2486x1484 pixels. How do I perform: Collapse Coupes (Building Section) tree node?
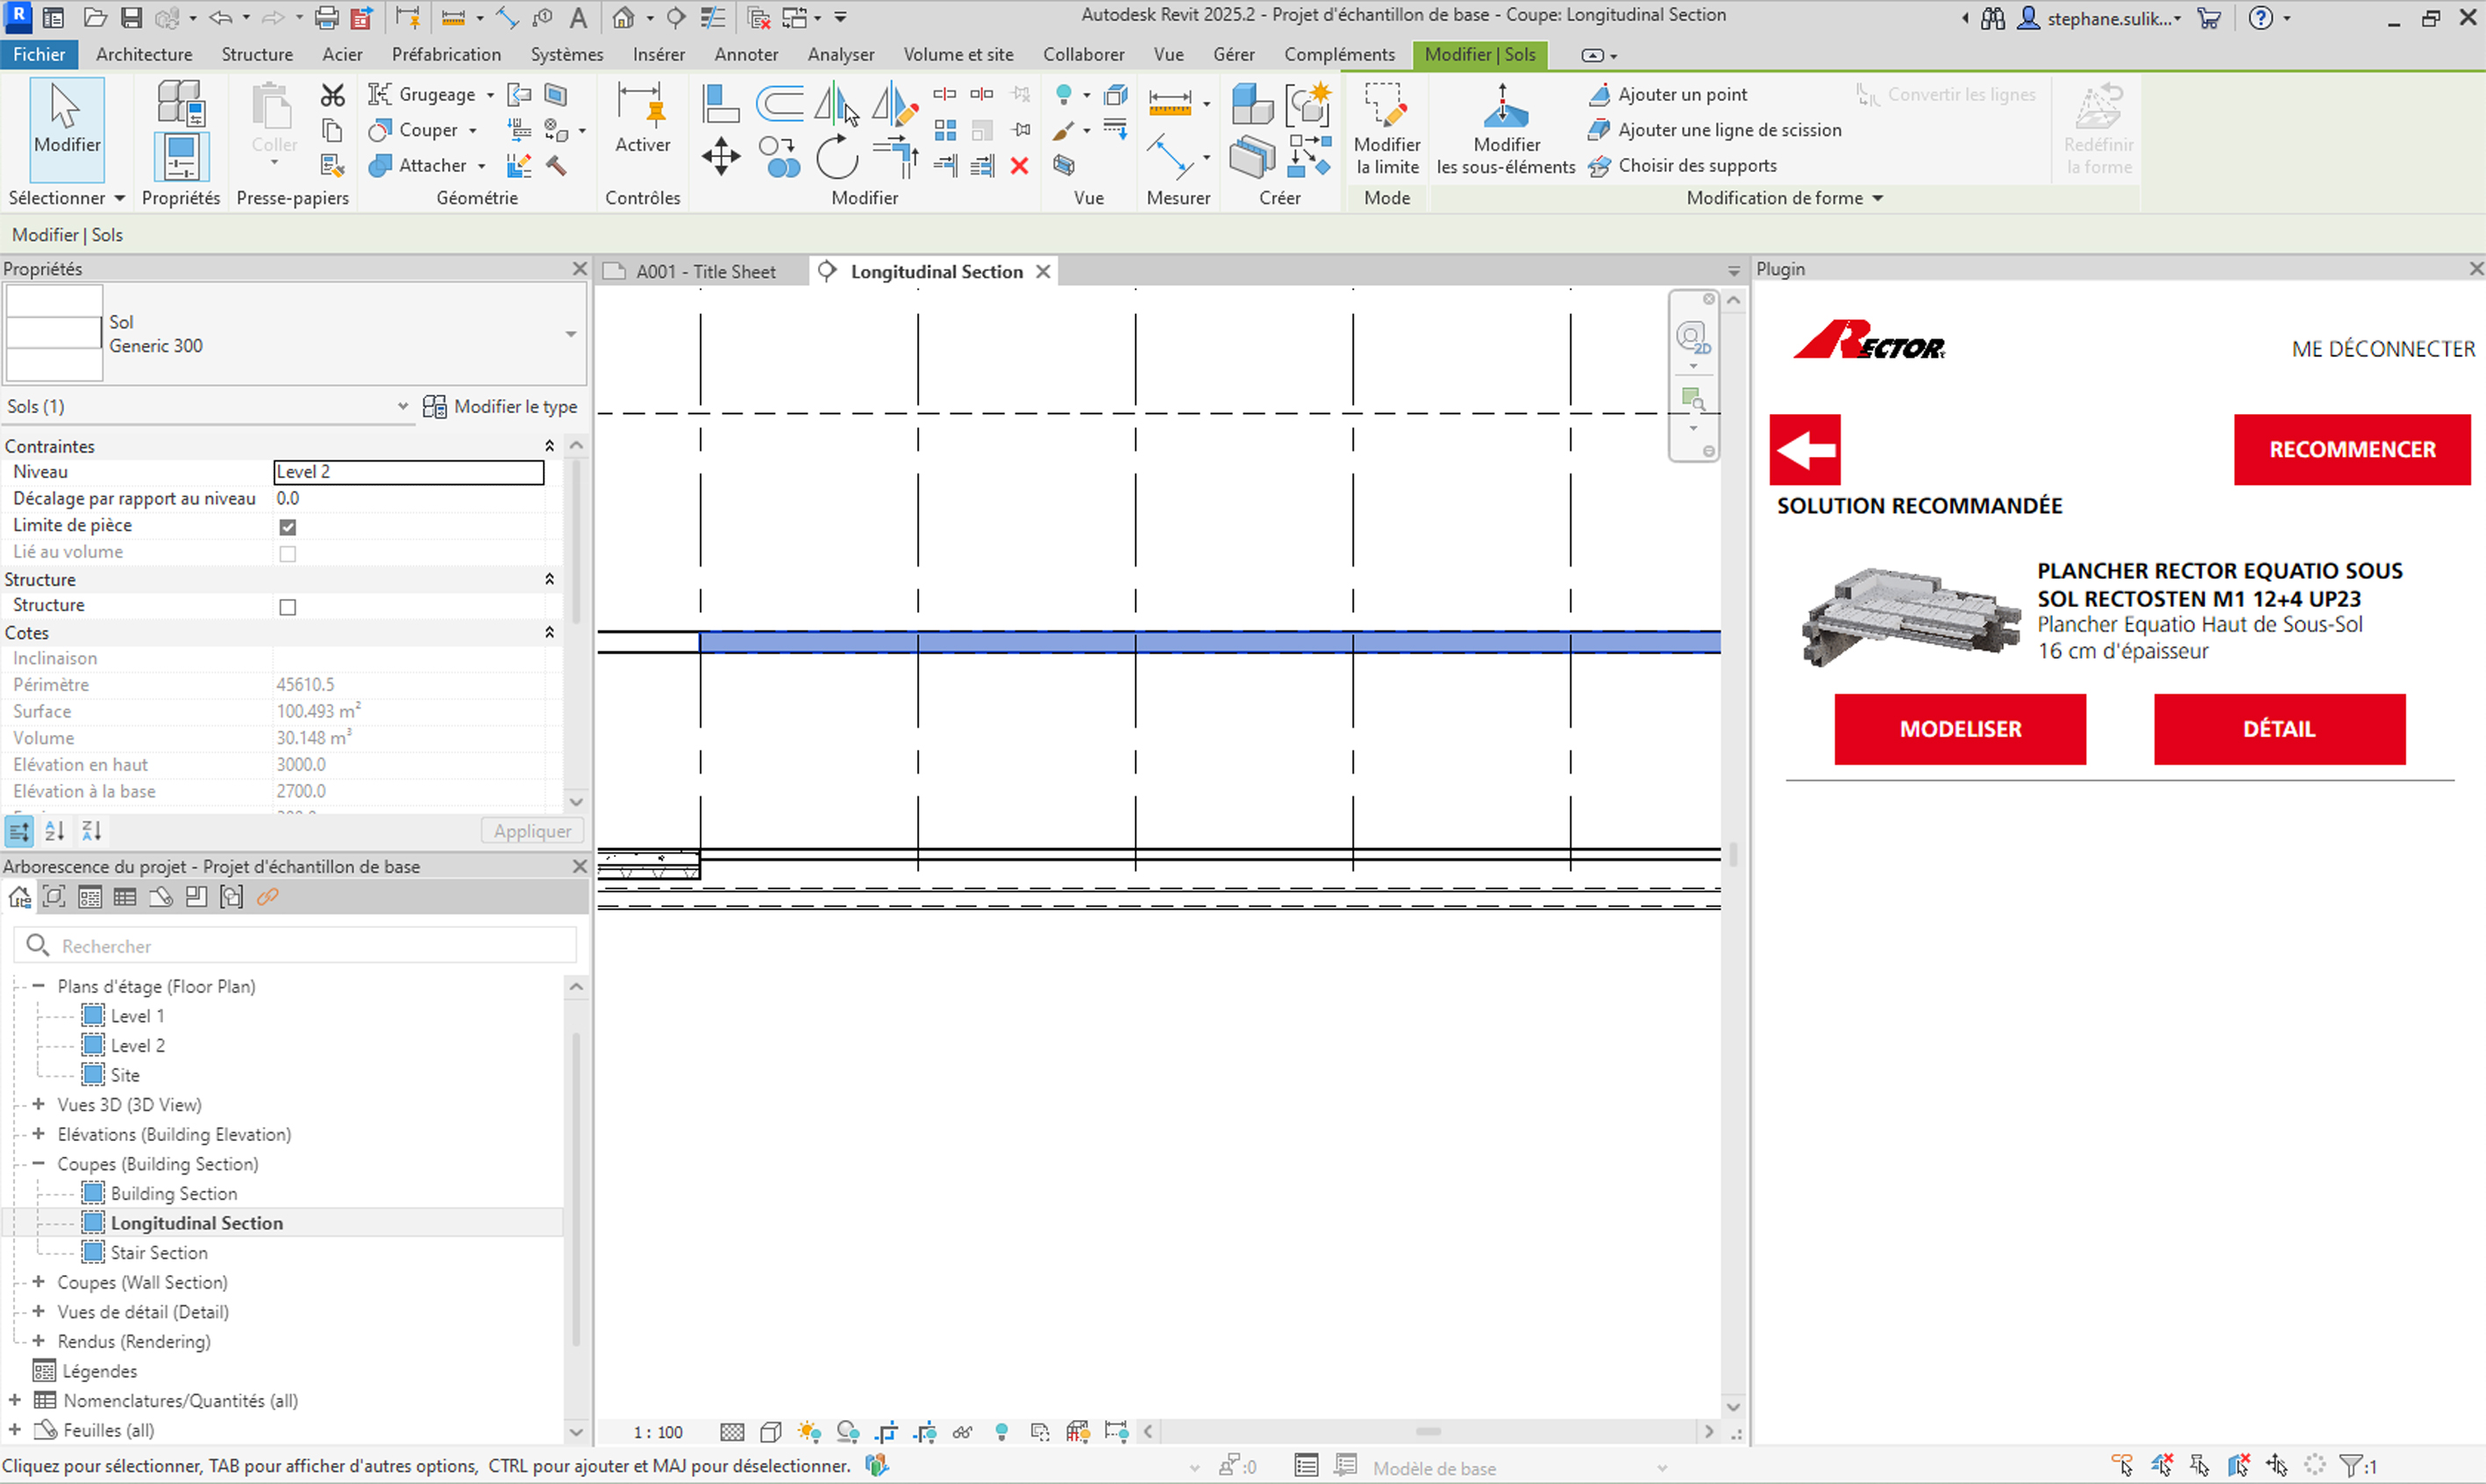point(39,1163)
